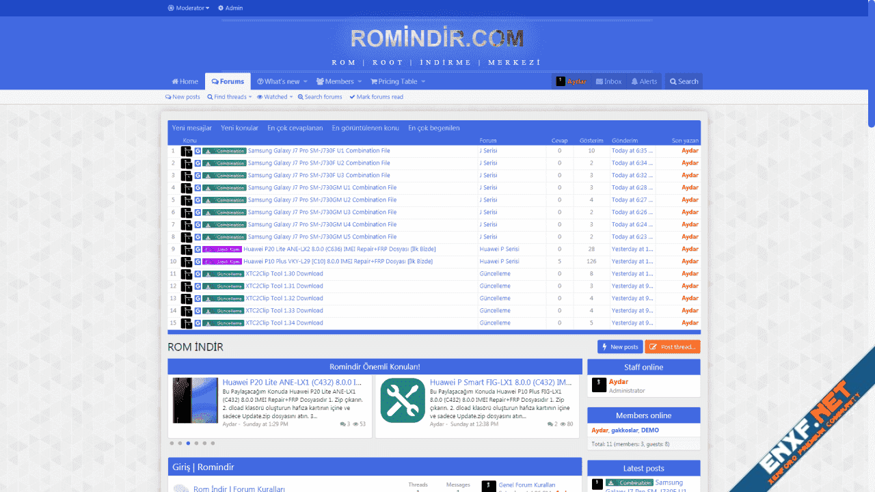Select the En çok begenilen tab
The image size is (875, 492).
pyautogui.click(x=433, y=128)
